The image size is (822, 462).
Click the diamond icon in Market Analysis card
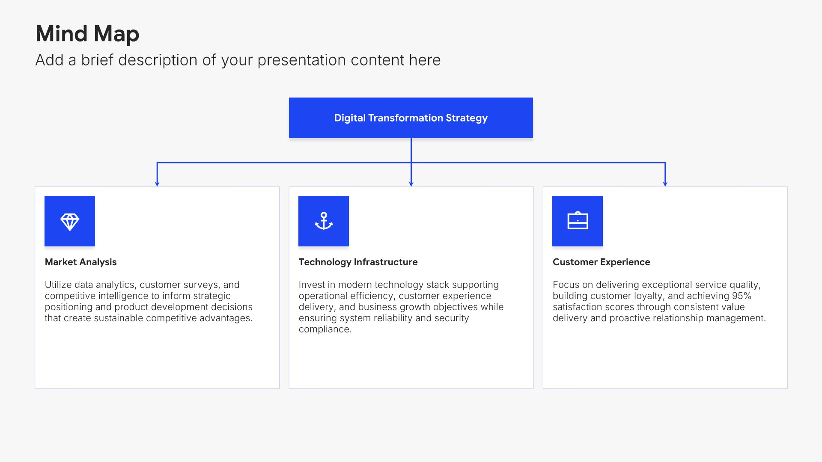70,222
